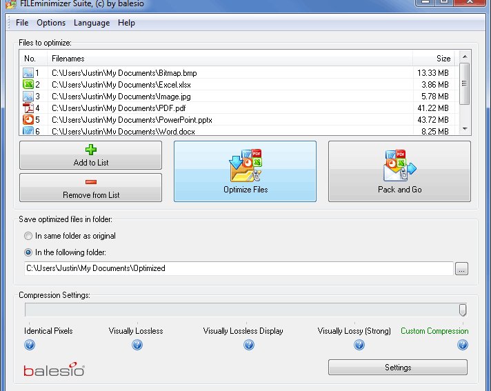Open the Help menu
The image size is (491, 391).
[126, 23]
